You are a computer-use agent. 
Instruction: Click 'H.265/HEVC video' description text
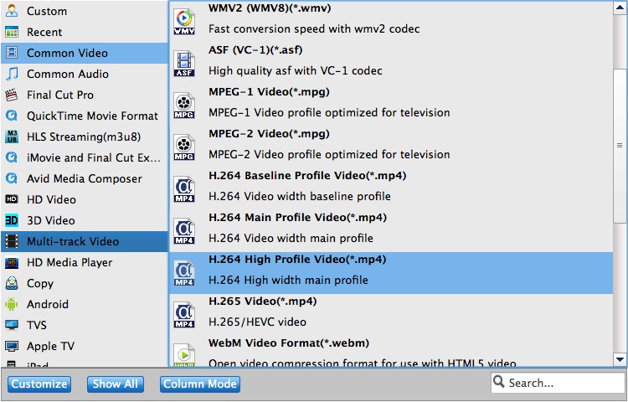(x=258, y=322)
